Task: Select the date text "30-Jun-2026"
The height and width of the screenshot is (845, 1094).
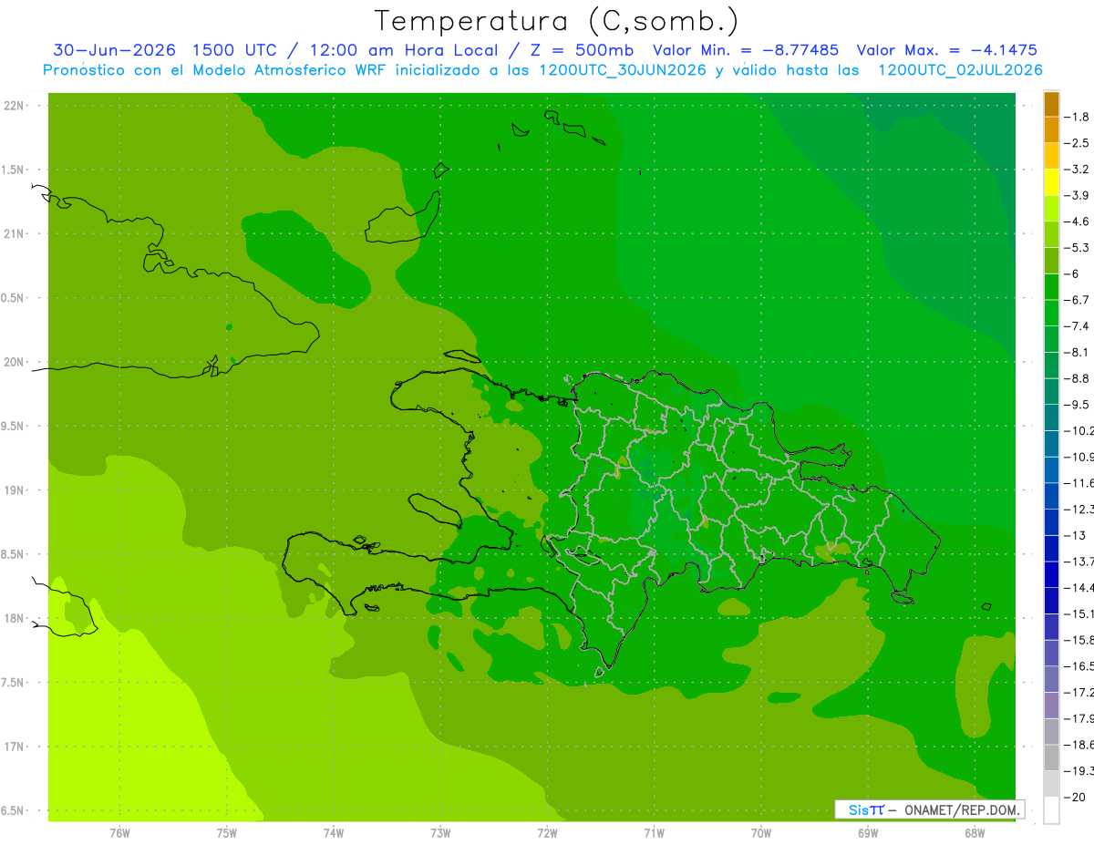Action: [x=114, y=50]
